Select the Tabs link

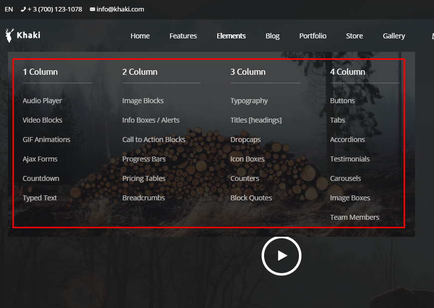point(338,120)
